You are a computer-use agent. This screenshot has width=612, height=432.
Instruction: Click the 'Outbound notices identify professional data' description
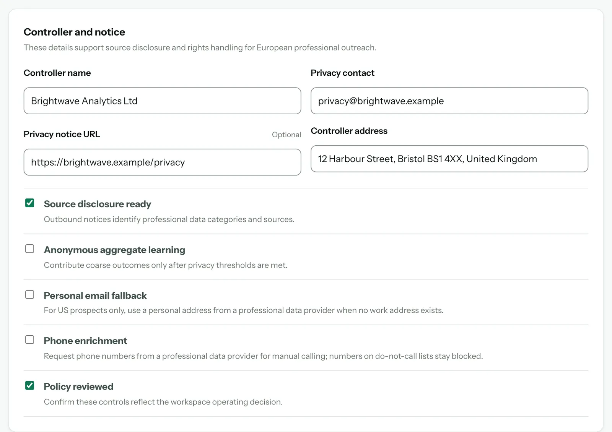(169, 219)
